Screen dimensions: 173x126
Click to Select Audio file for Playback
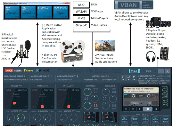point(141,90)
